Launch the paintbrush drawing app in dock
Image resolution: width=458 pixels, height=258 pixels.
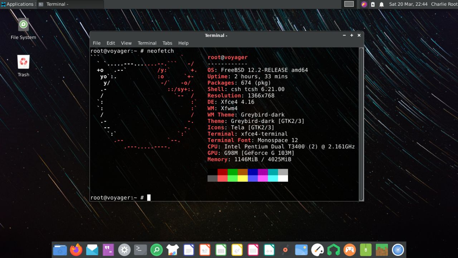[x=318, y=250]
